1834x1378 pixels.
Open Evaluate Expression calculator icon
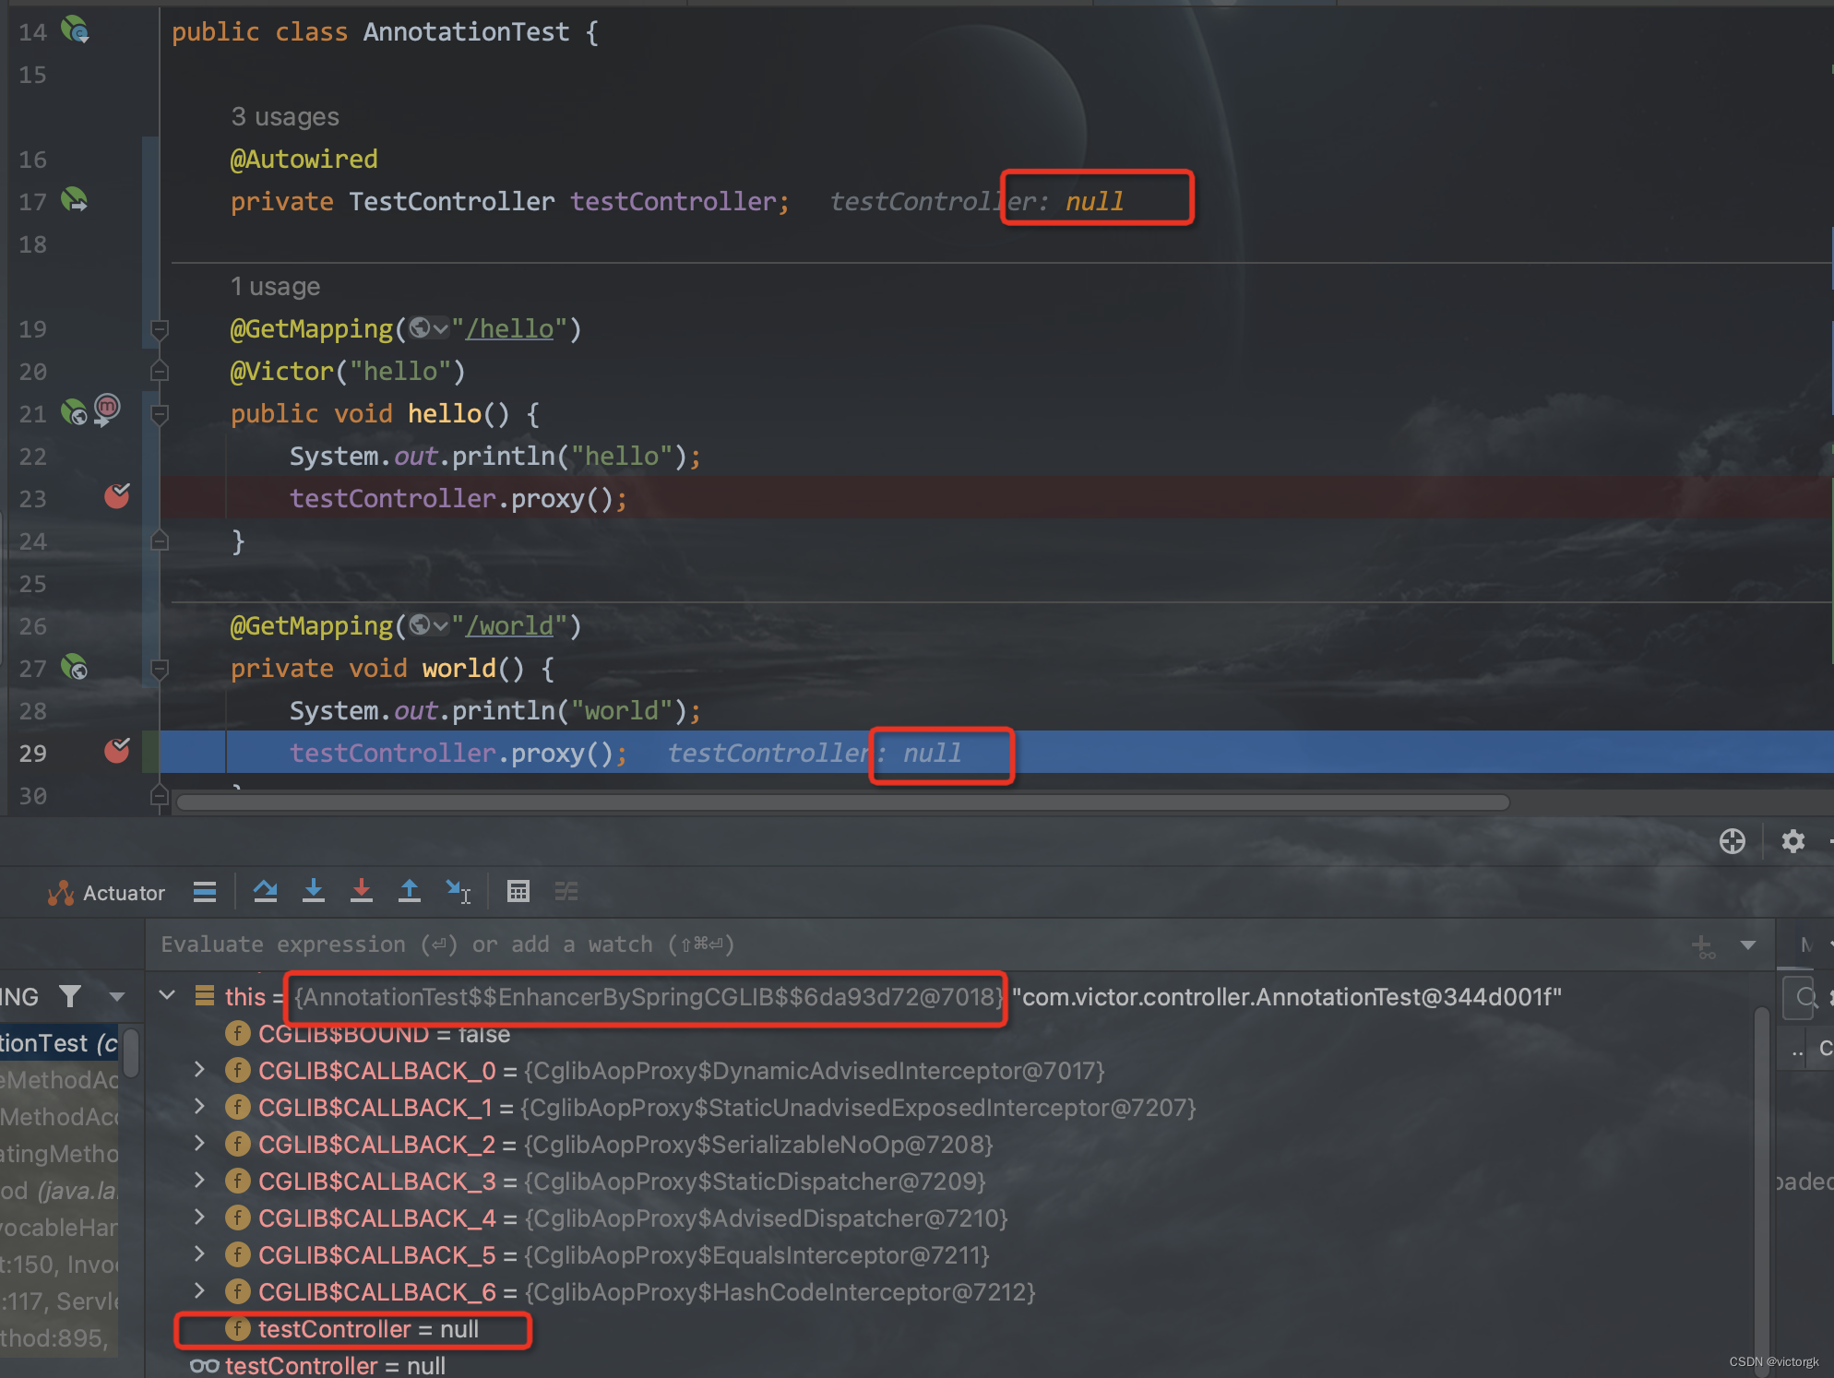(x=518, y=891)
